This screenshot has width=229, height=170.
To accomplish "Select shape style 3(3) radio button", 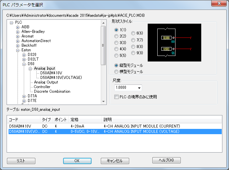I will (116, 42).
